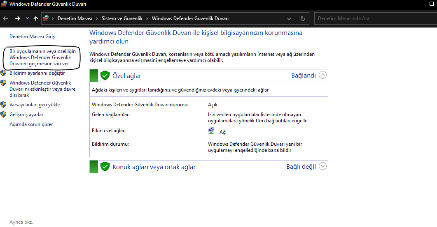The image size is (437, 227).
Task: Click green shield icon of 'Özel ağlar'
Action: coord(105,75)
